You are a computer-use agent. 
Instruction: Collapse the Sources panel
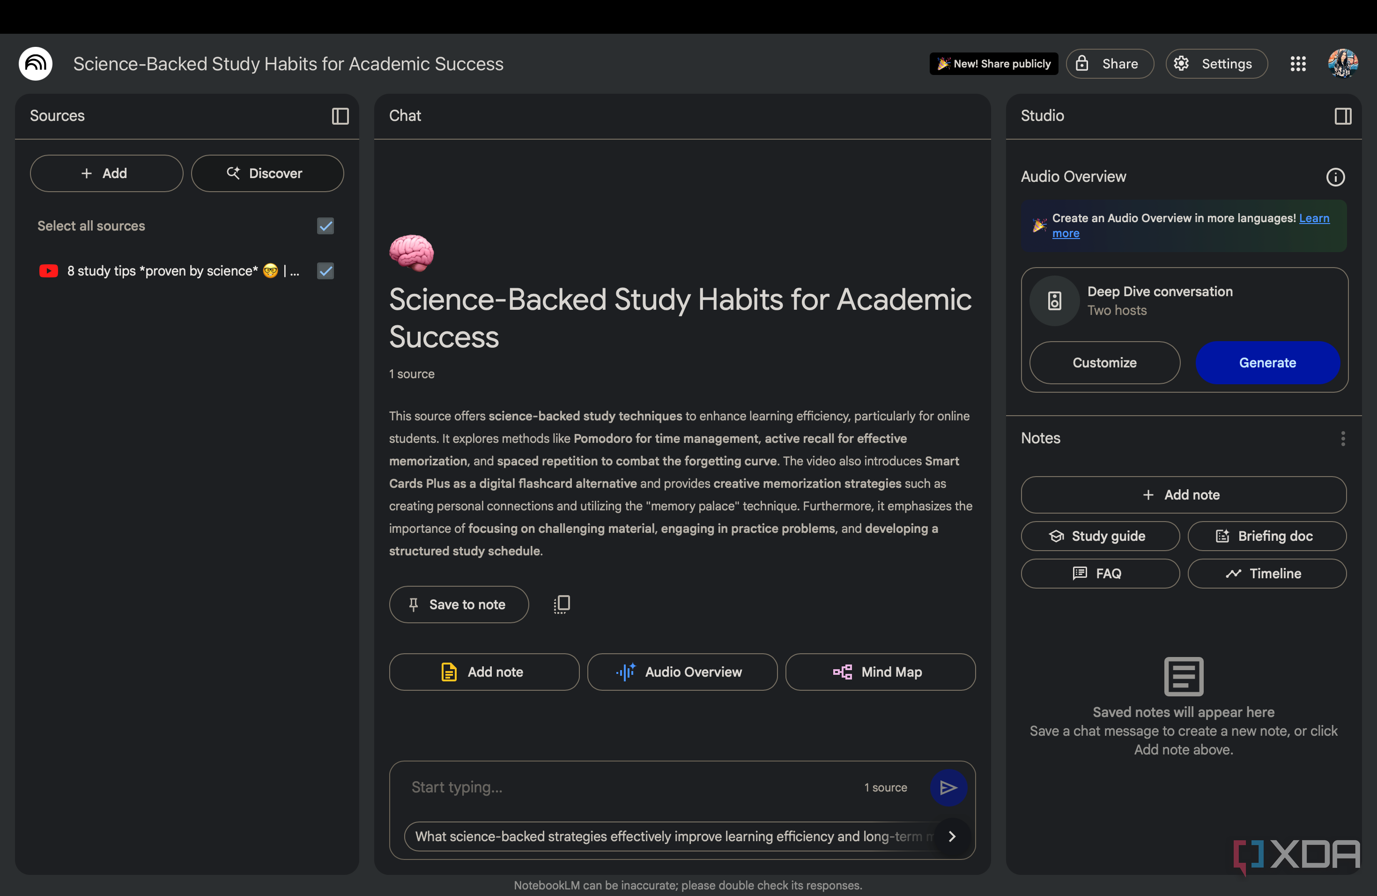point(340,116)
